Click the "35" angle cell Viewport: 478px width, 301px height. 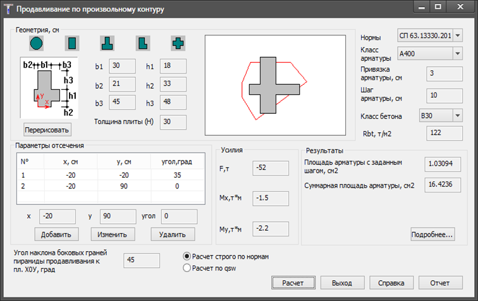[x=178, y=175]
